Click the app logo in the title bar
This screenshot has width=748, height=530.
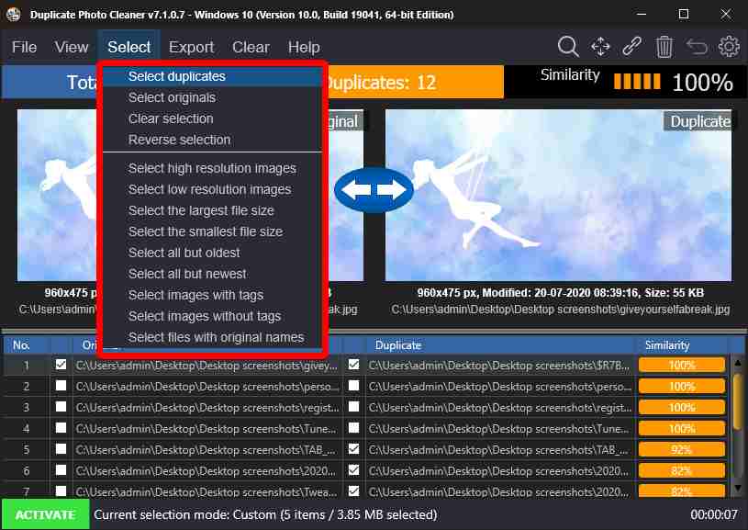click(x=14, y=15)
